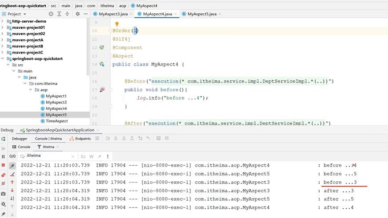The image size is (388, 218).
Task: Toggle Regex option in console search
Action: pos(100,156)
